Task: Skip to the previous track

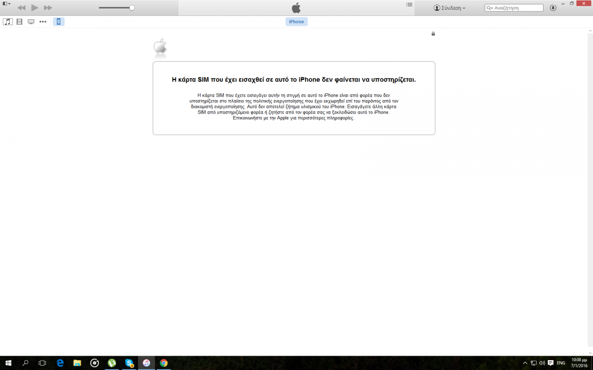Action: pos(21,8)
